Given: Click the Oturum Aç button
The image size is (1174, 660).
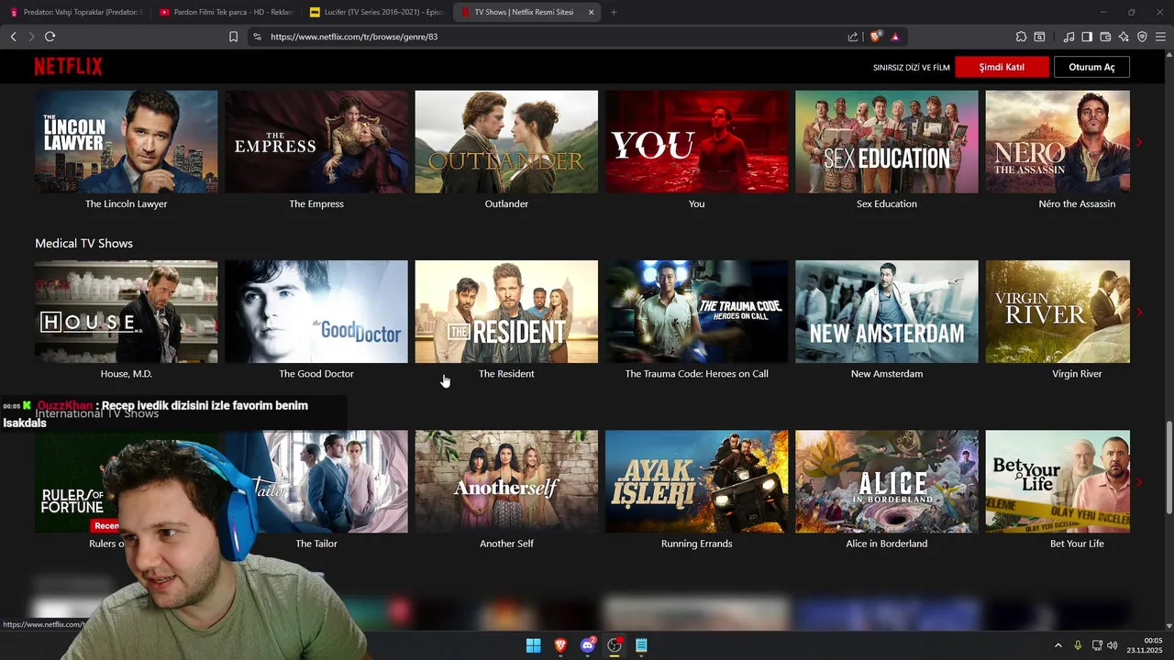Looking at the screenshot, I should pos(1091,67).
